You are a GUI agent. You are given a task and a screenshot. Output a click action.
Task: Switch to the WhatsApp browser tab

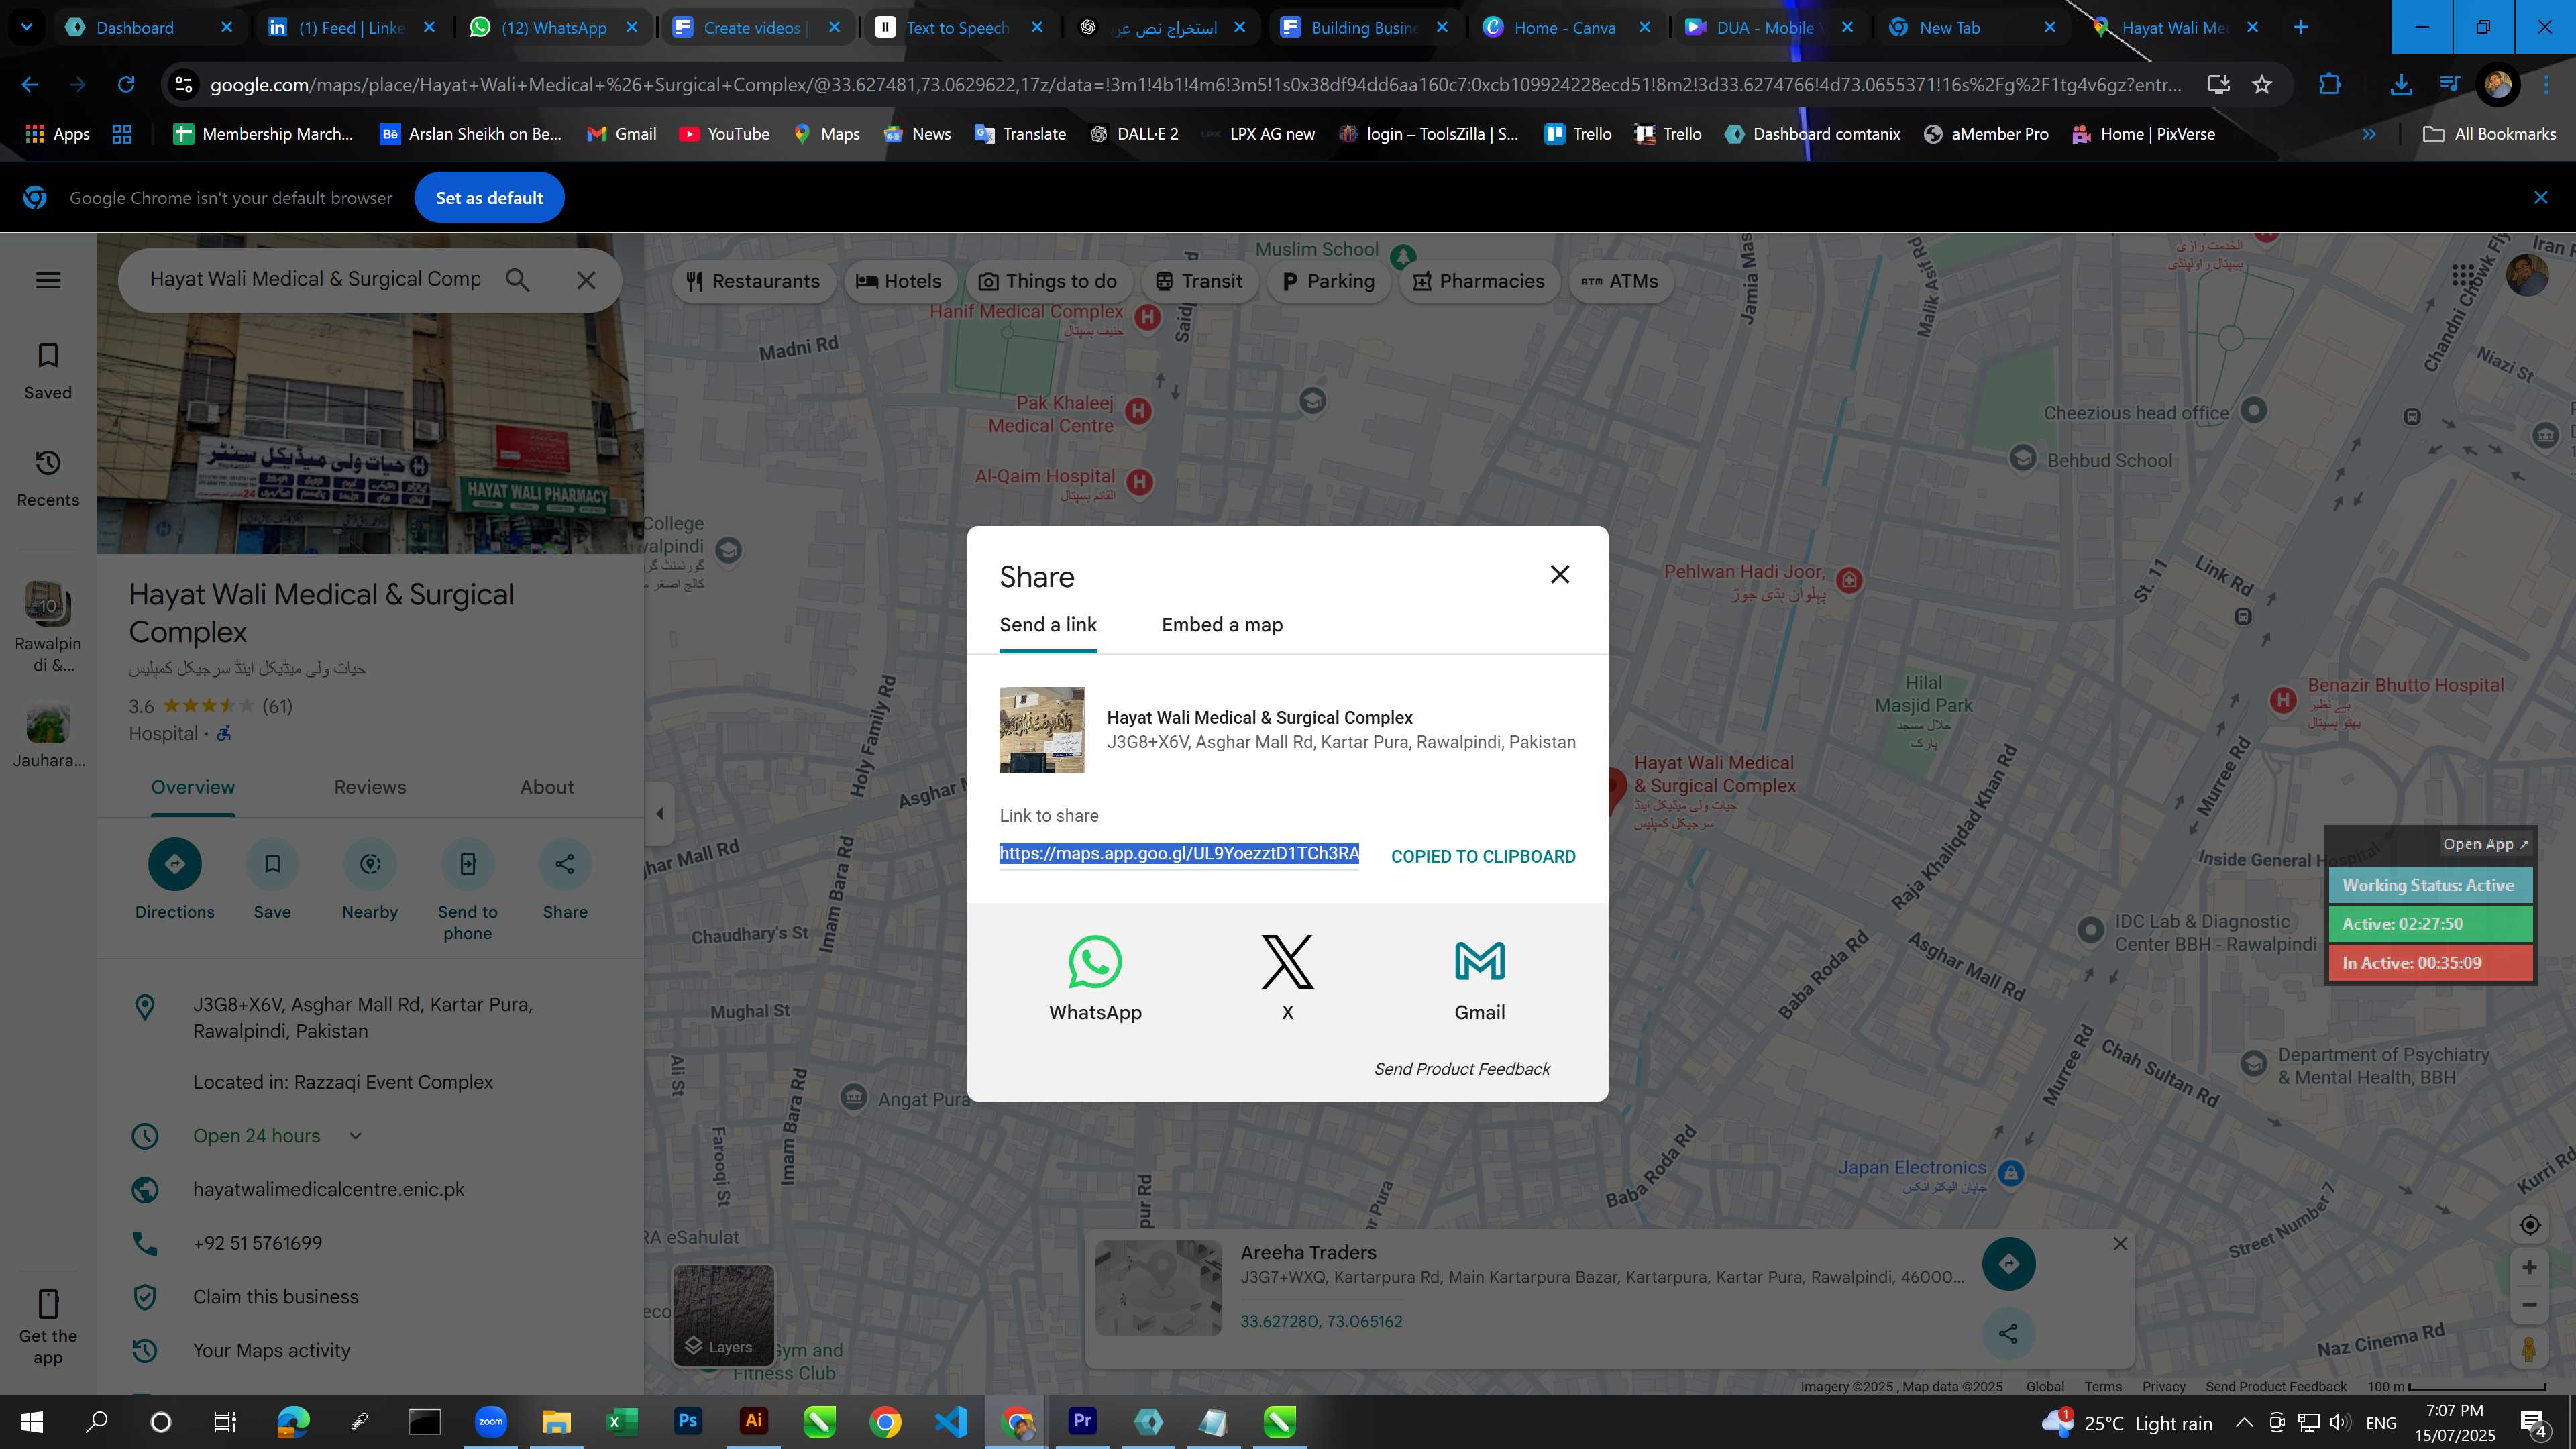point(553,27)
